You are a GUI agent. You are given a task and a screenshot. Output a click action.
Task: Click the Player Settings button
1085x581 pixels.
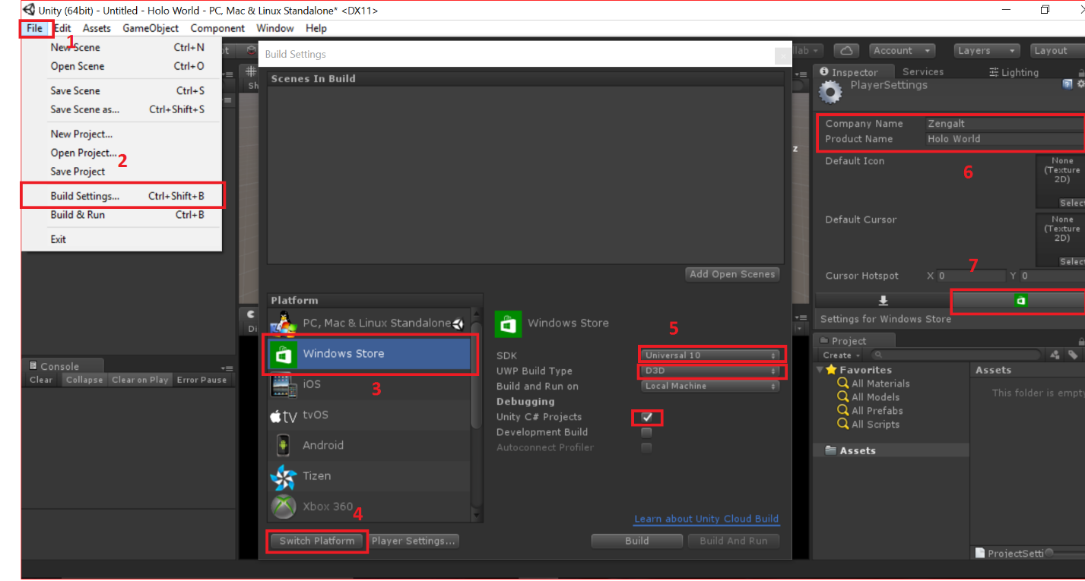[414, 541]
